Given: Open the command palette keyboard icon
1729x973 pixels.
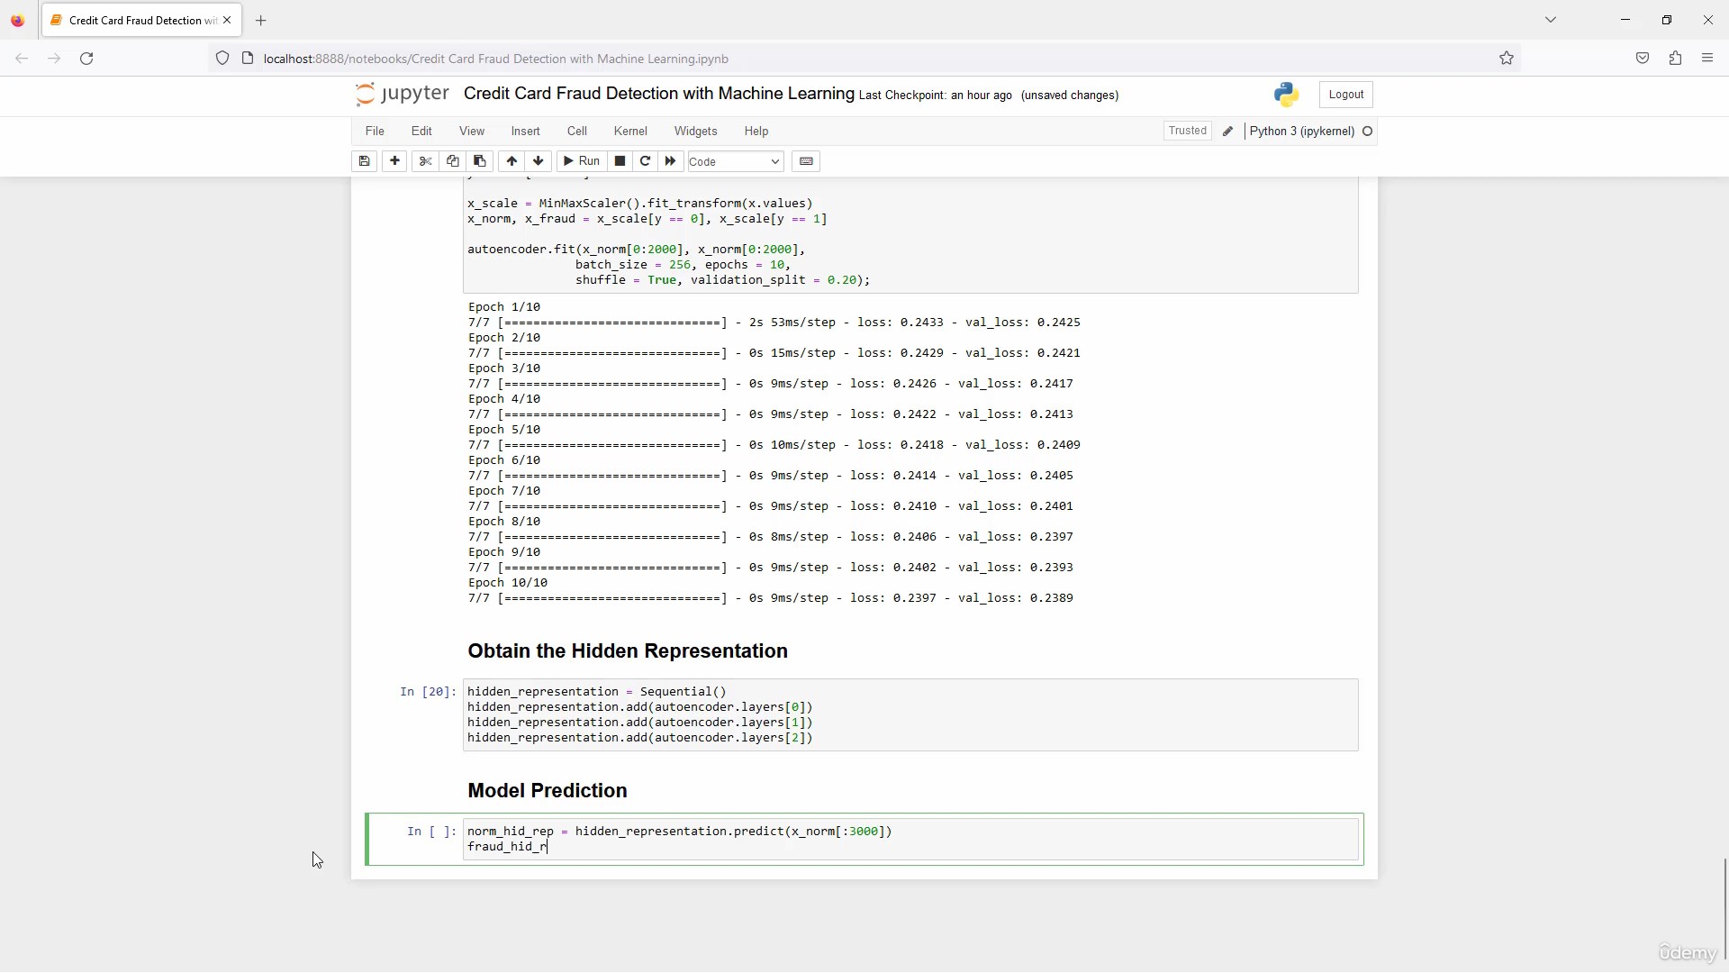Looking at the screenshot, I should point(807,161).
